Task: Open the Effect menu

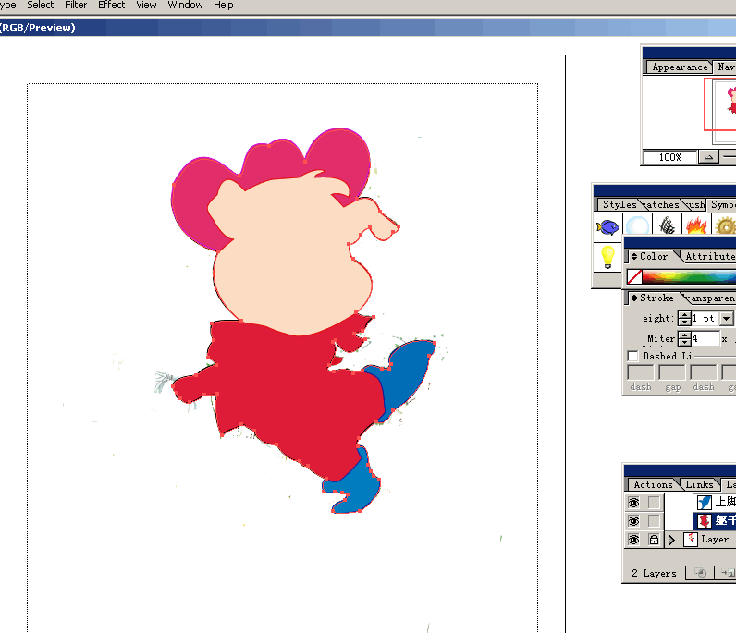Action: pyautogui.click(x=111, y=6)
